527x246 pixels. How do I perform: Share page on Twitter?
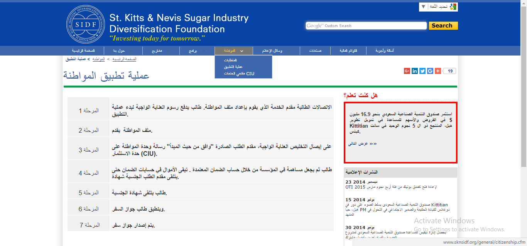(x=422, y=71)
